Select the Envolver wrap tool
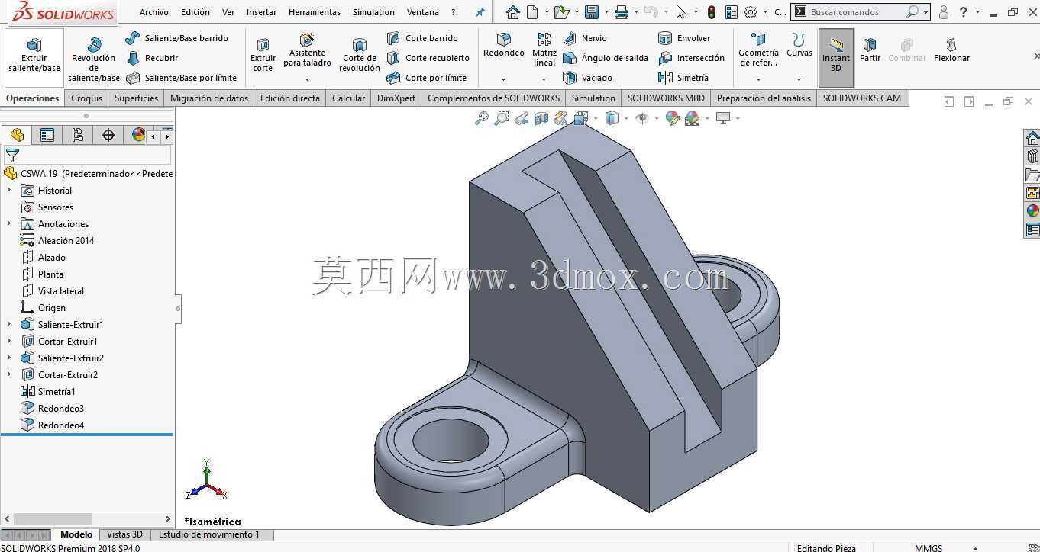 (x=684, y=38)
